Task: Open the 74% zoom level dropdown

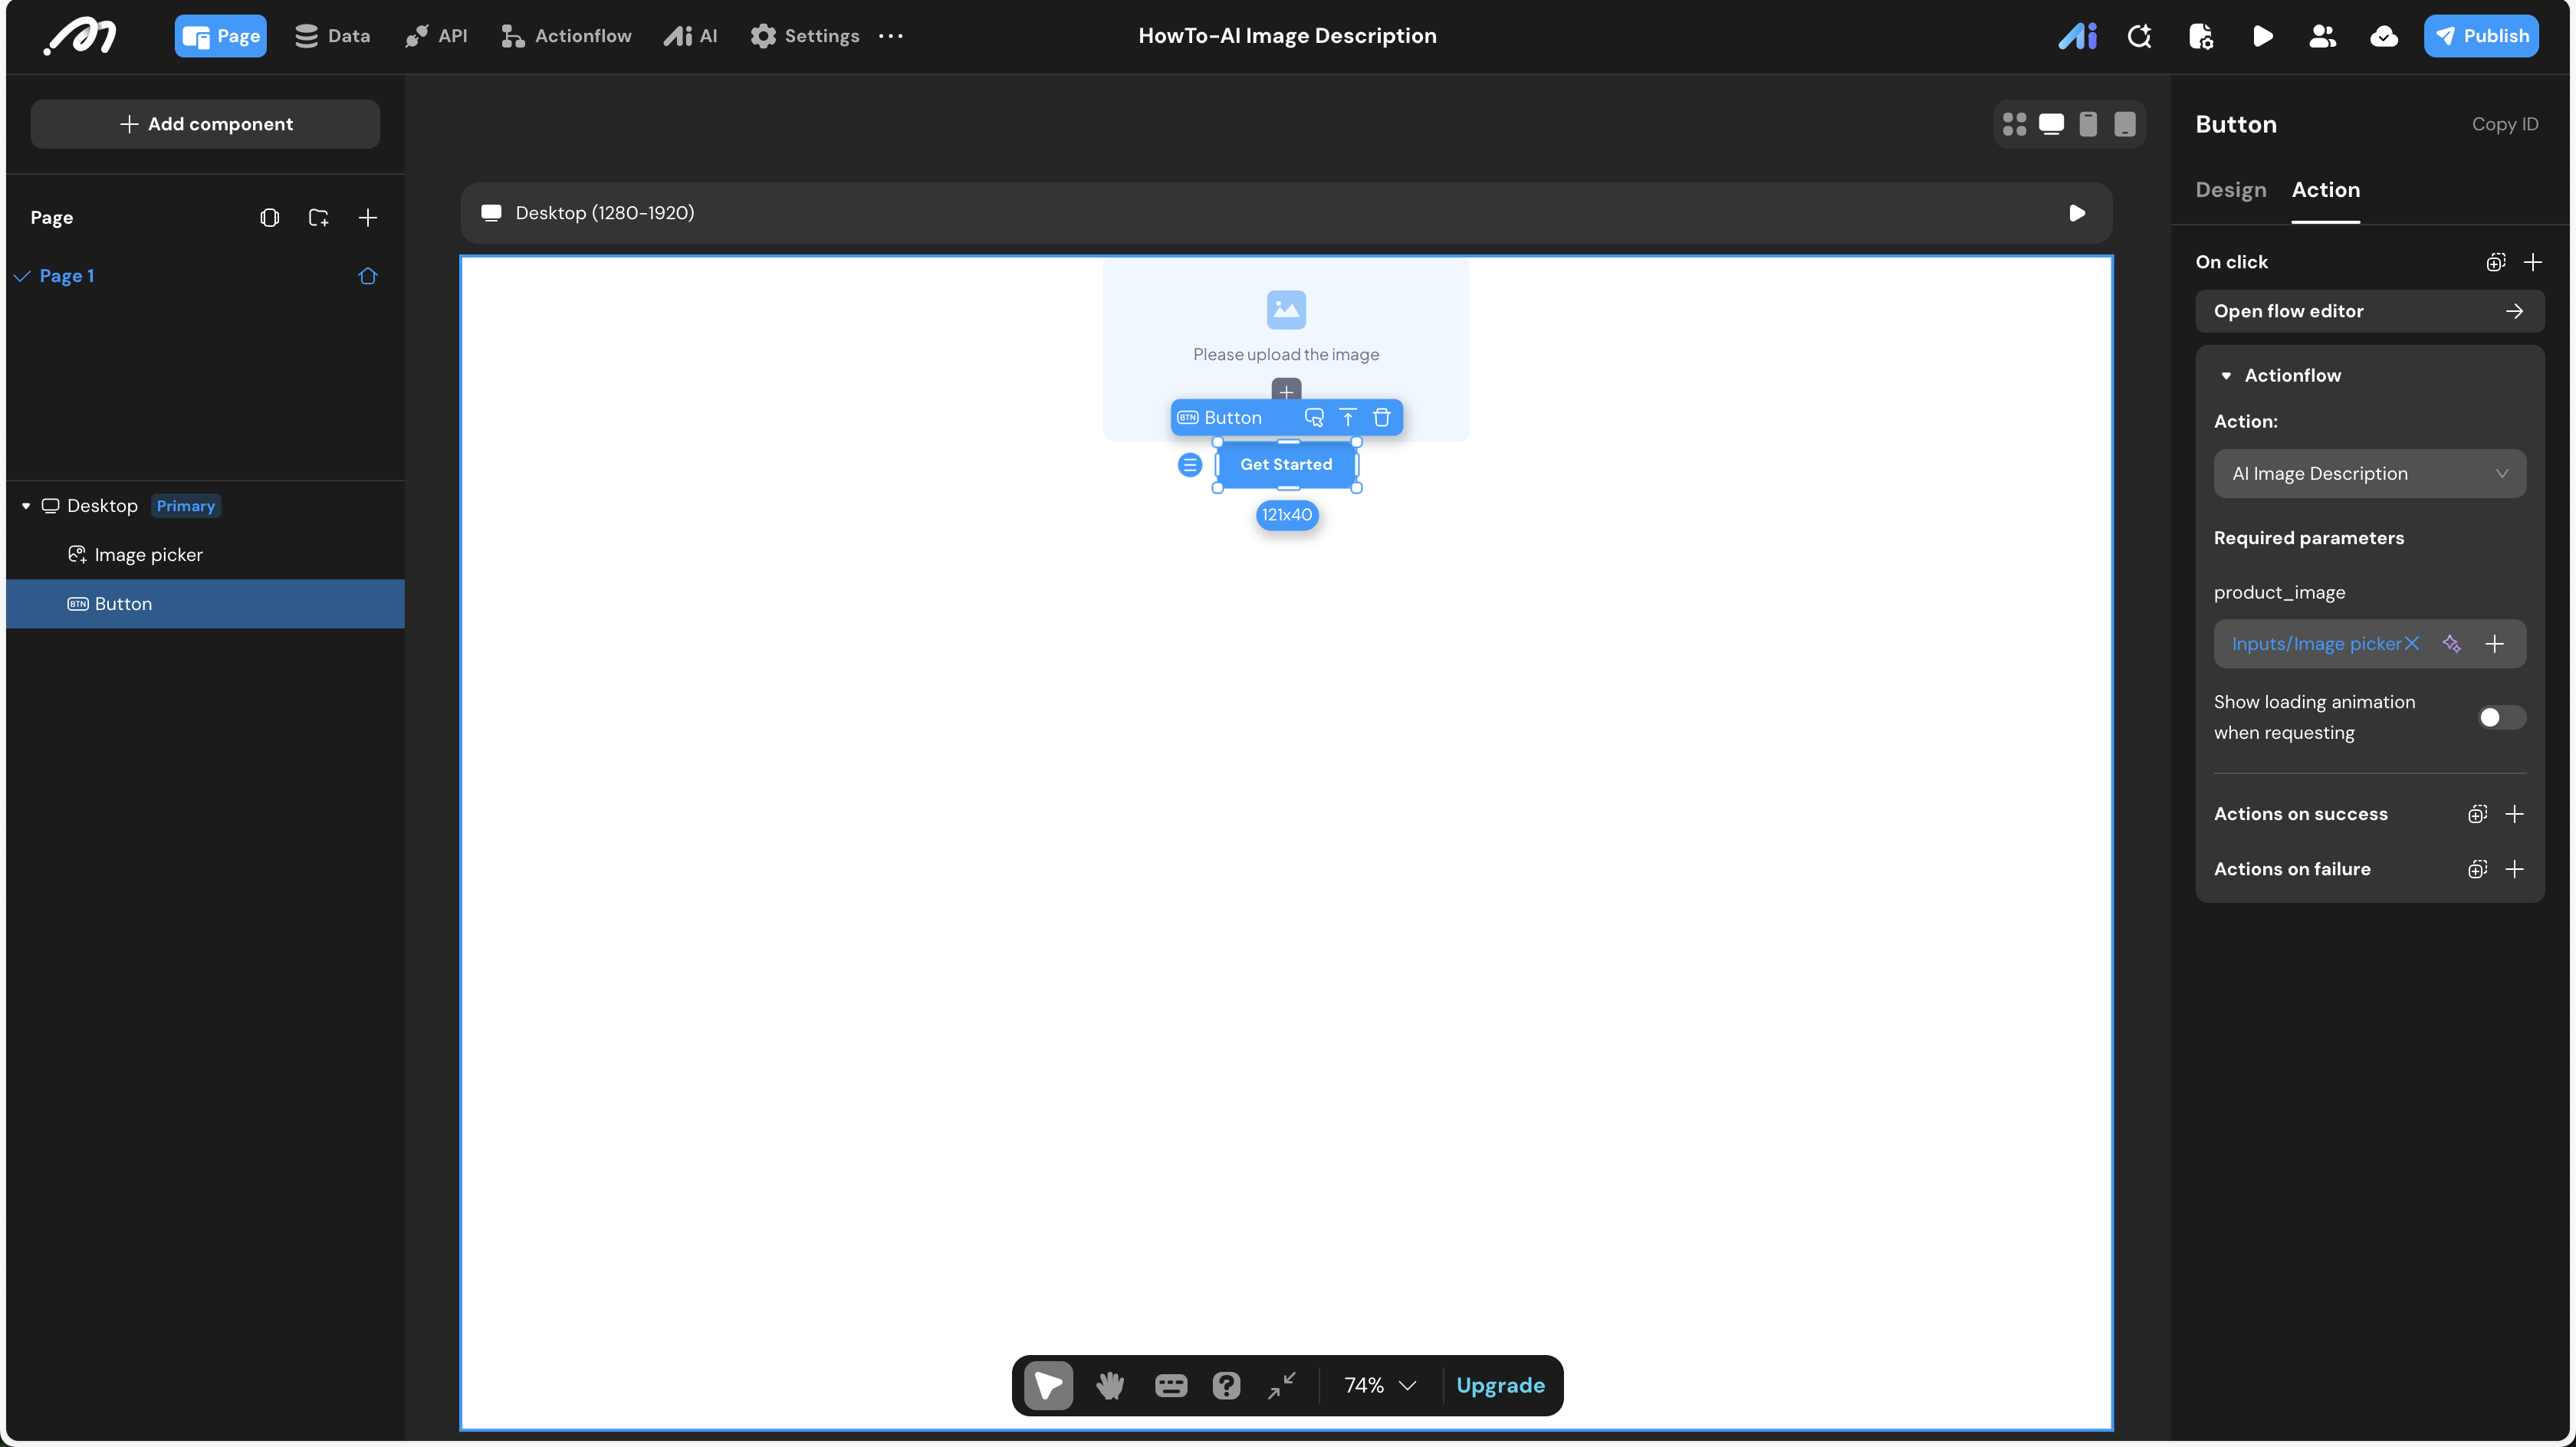Action: coord(1380,1385)
